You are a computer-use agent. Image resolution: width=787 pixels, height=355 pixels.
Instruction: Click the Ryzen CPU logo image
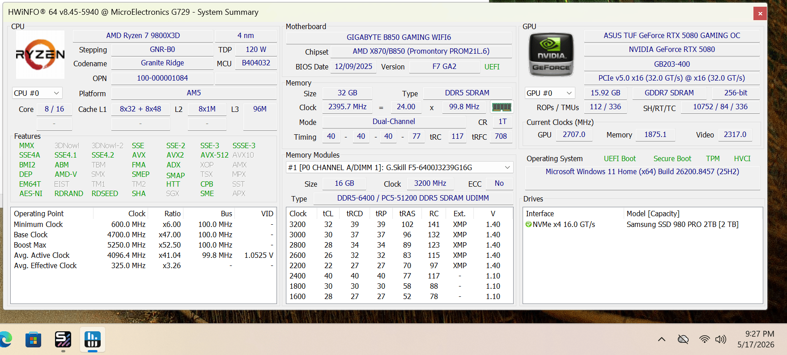tap(40, 55)
